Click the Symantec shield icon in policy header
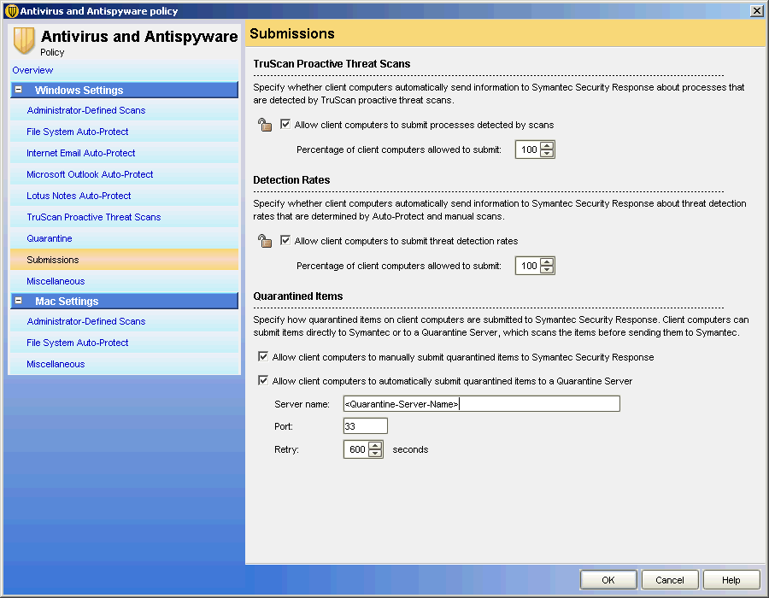This screenshot has height=598, width=769. [x=25, y=40]
